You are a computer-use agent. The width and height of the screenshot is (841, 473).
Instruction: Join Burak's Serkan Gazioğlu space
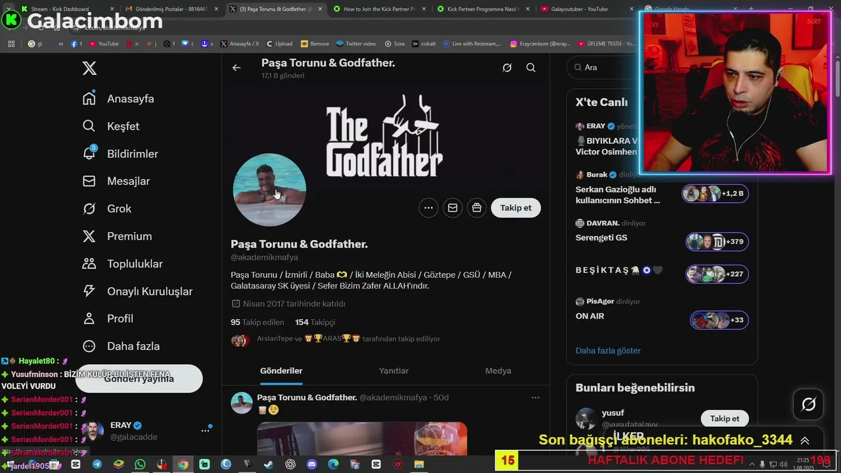click(662, 188)
